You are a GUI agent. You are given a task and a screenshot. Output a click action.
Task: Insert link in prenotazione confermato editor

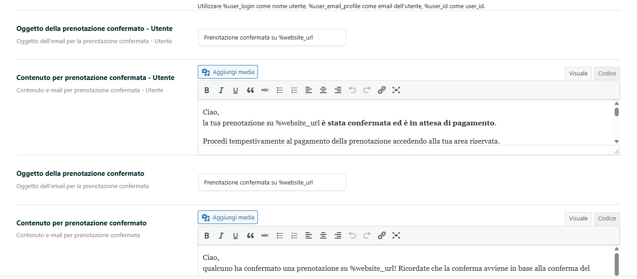(382, 235)
